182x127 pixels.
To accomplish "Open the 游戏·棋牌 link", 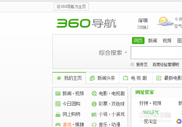I will point(73,125).
